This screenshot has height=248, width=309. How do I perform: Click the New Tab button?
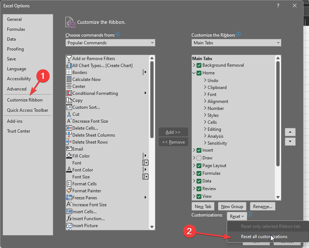pyautogui.click(x=203, y=207)
